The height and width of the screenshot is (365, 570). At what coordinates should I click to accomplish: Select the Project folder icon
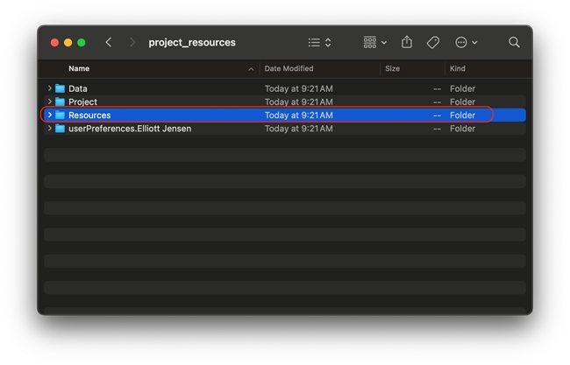(61, 102)
